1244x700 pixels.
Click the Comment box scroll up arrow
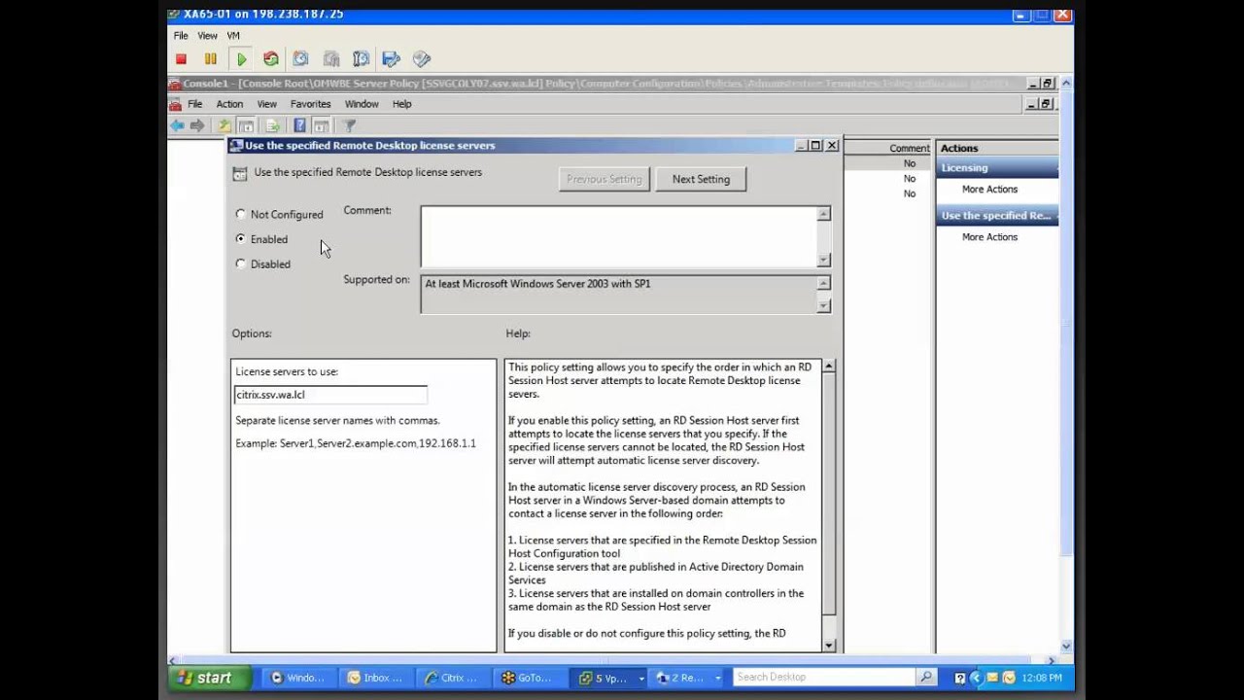(x=824, y=214)
